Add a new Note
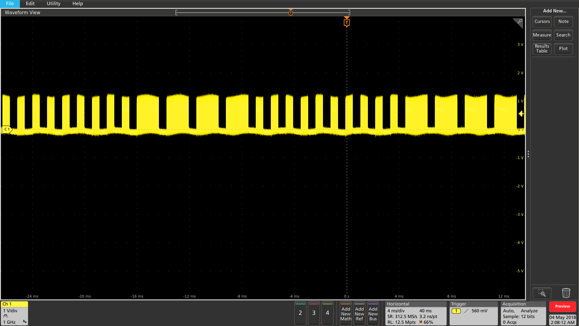Viewport: 579px width, 326px height. point(563,21)
